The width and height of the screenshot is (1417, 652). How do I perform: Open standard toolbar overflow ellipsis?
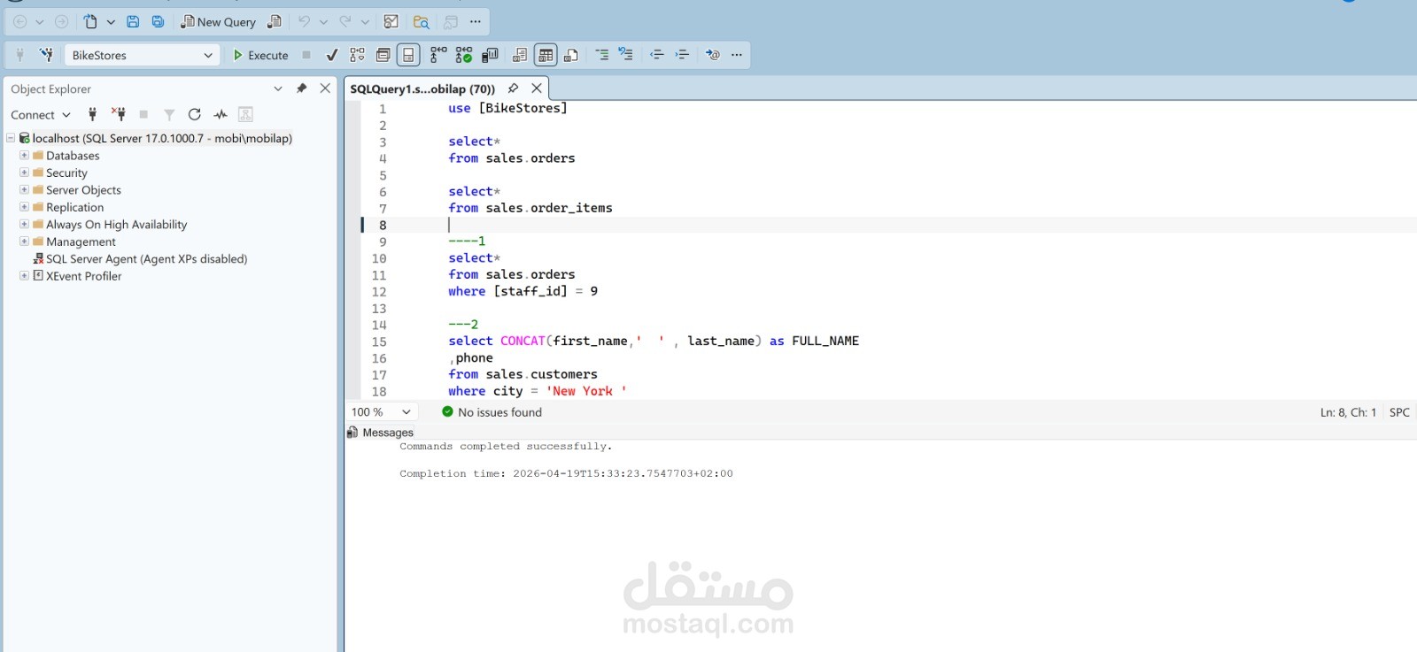(x=476, y=21)
